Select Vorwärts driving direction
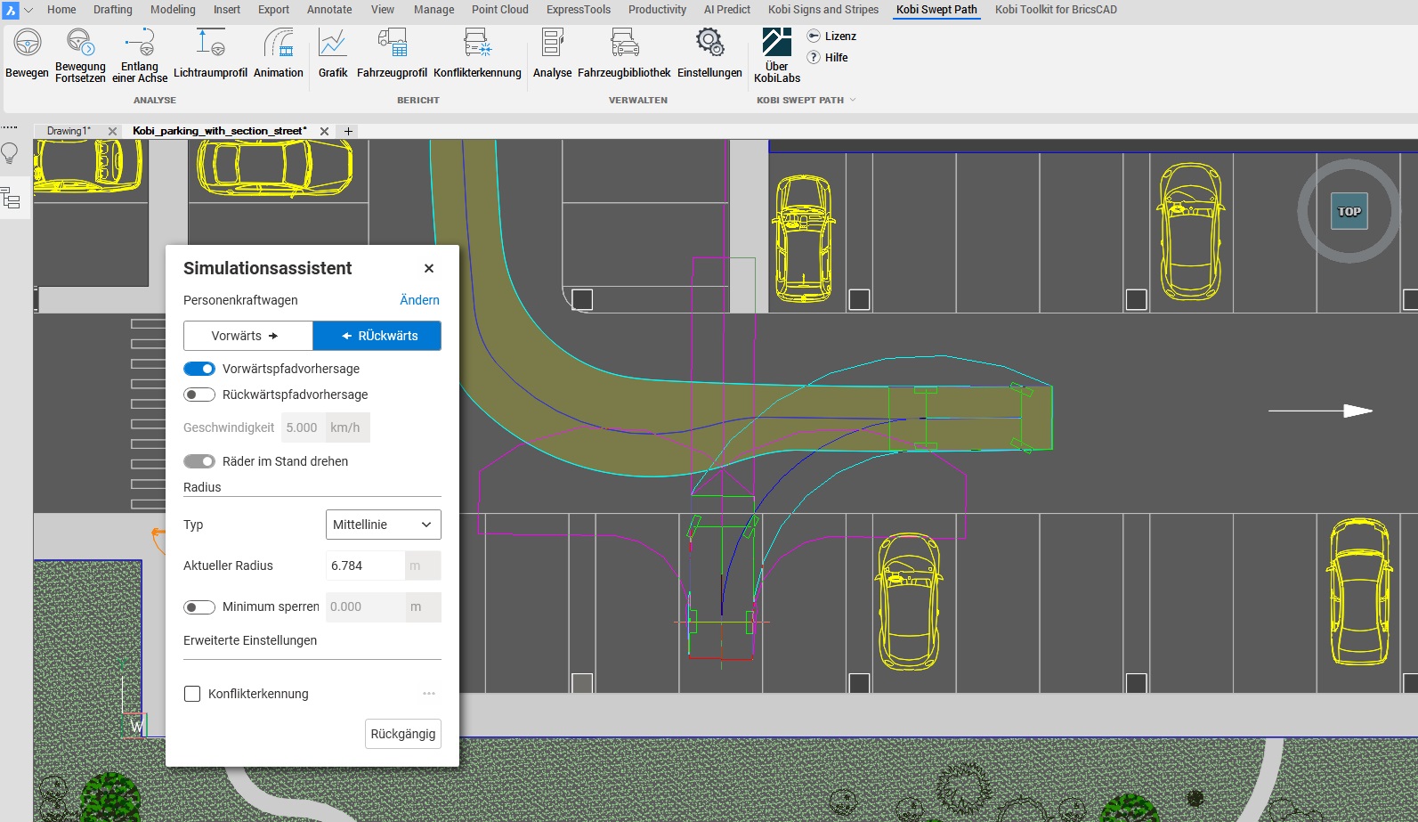The width and height of the screenshot is (1418, 822). coord(248,336)
